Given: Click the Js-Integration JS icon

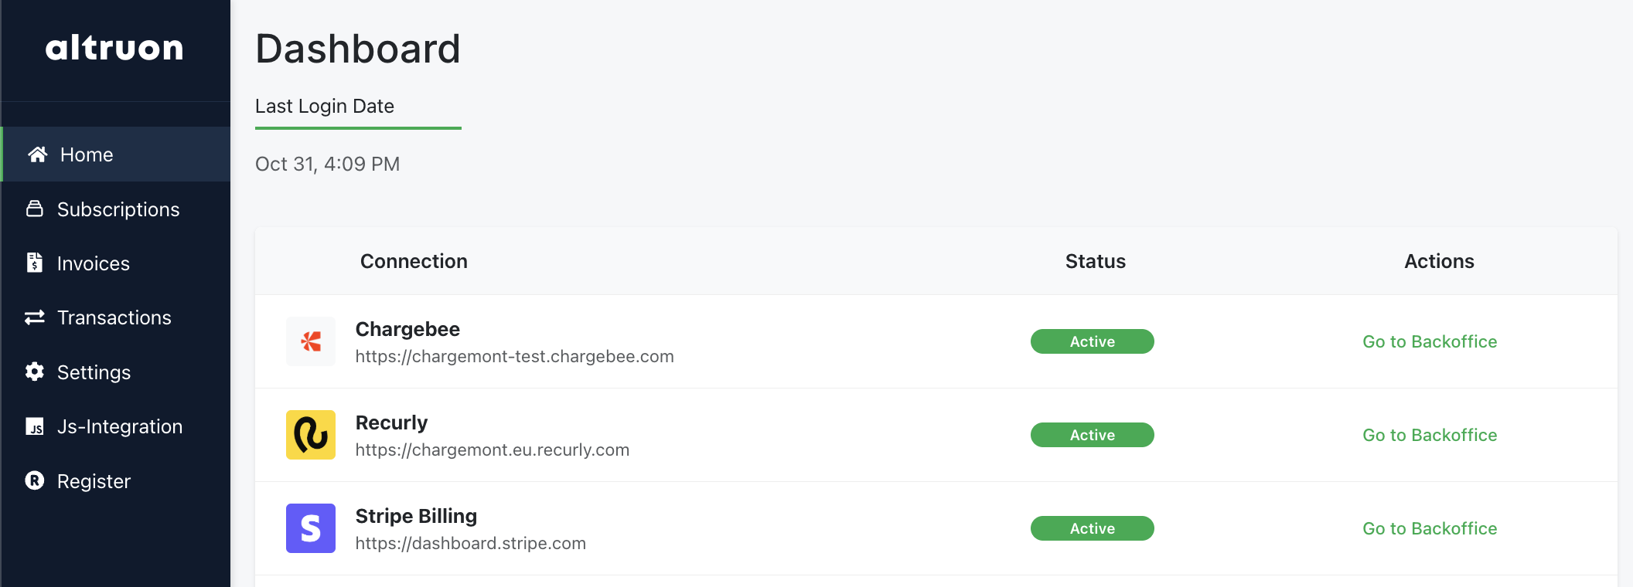Looking at the screenshot, I should tap(35, 426).
